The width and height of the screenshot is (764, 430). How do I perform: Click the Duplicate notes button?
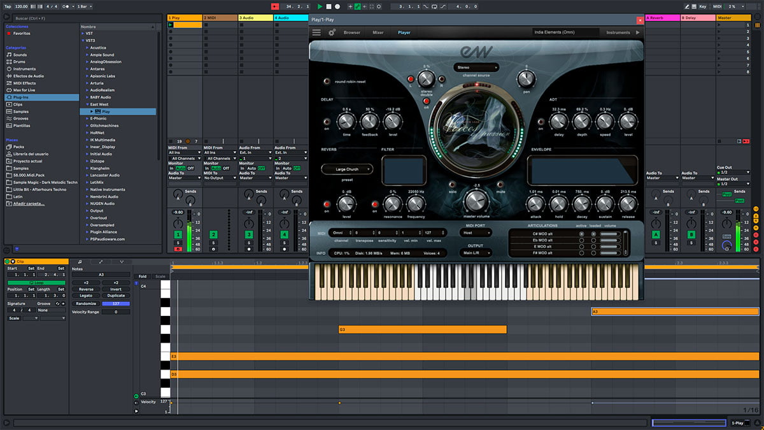coord(116,296)
